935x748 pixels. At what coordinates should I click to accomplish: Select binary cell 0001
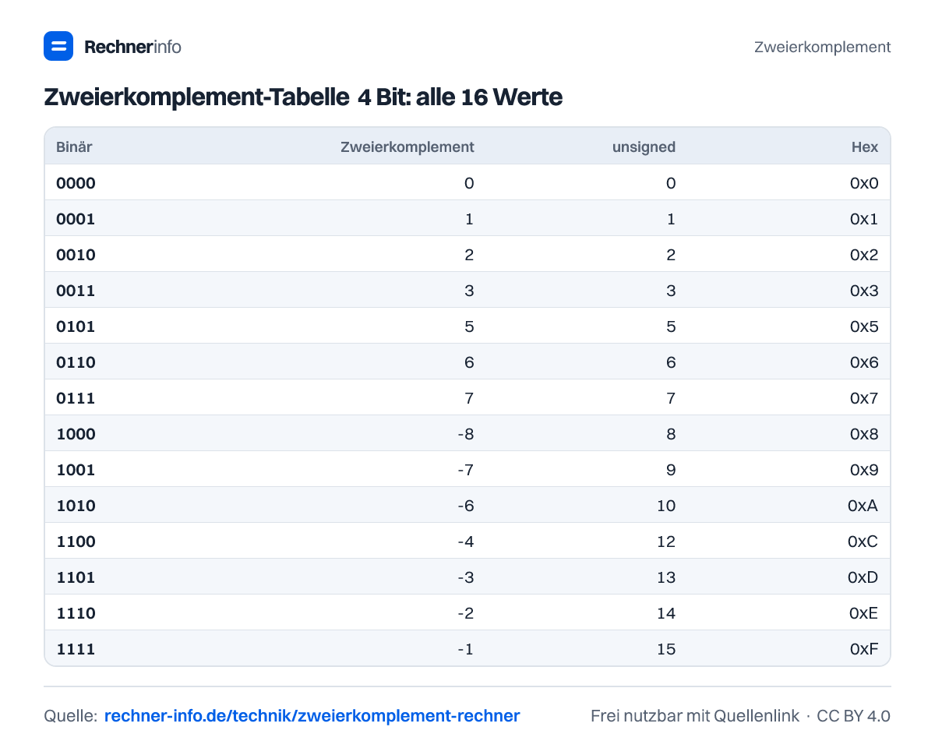(x=76, y=219)
